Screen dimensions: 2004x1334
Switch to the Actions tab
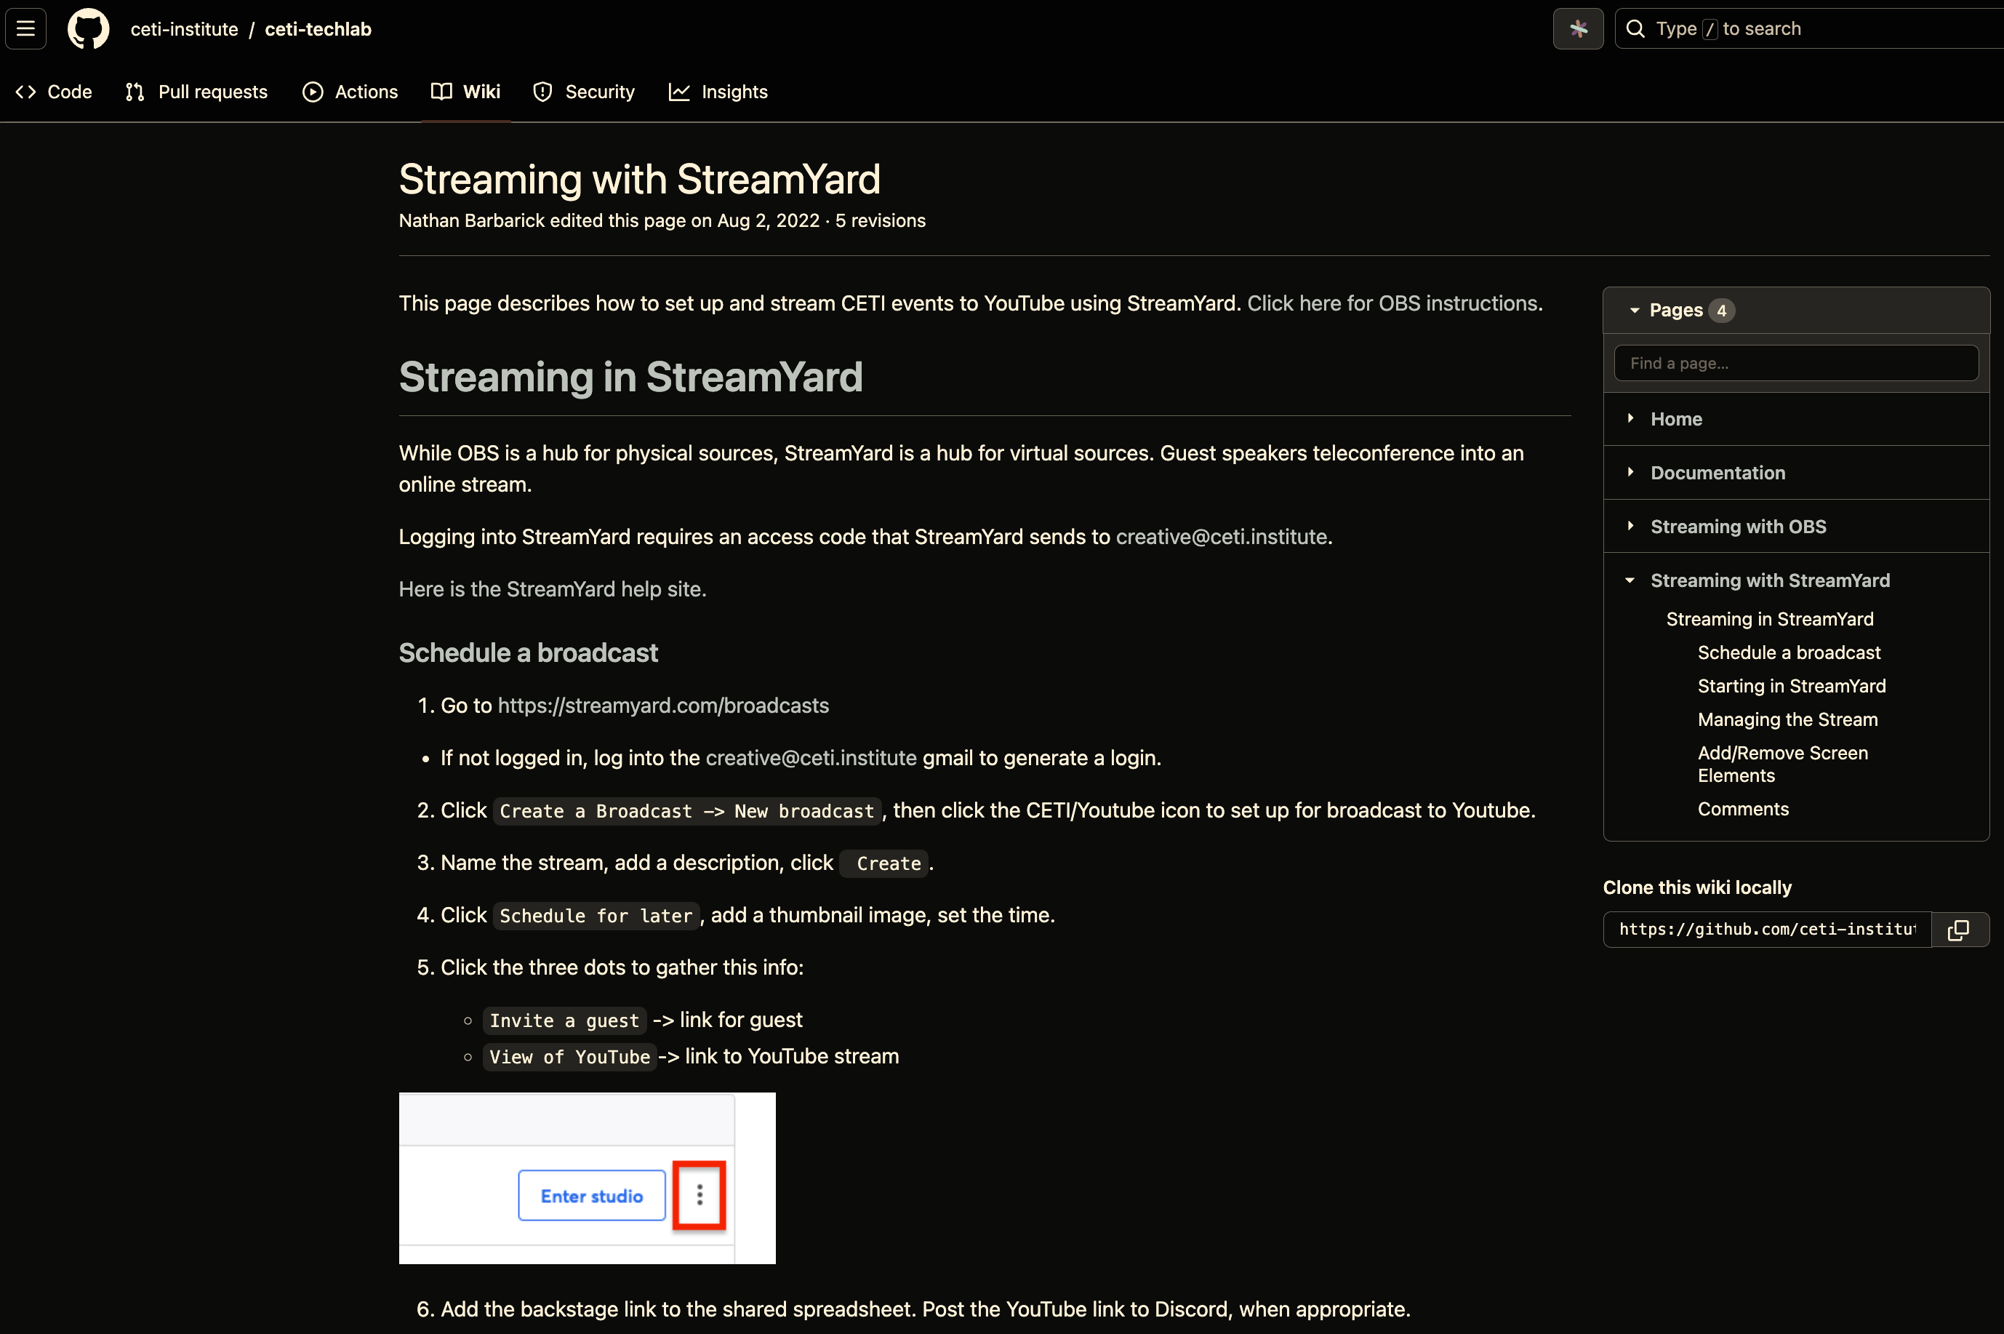(x=350, y=92)
